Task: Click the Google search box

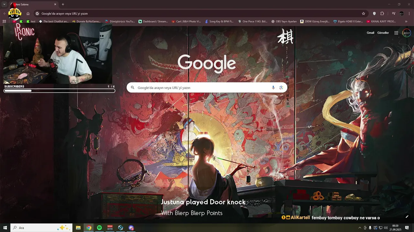Action: [207, 88]
